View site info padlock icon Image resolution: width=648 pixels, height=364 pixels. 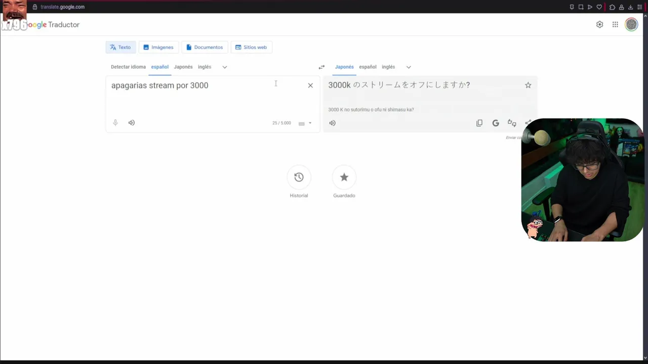point(35,7)
